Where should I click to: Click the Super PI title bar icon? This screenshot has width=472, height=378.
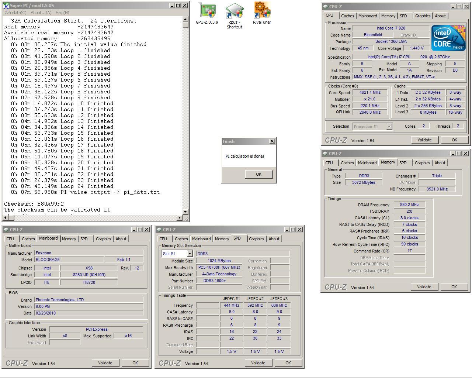[6, 6]
